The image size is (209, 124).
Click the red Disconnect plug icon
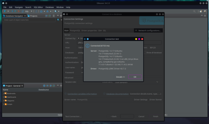tap(18, 11)
